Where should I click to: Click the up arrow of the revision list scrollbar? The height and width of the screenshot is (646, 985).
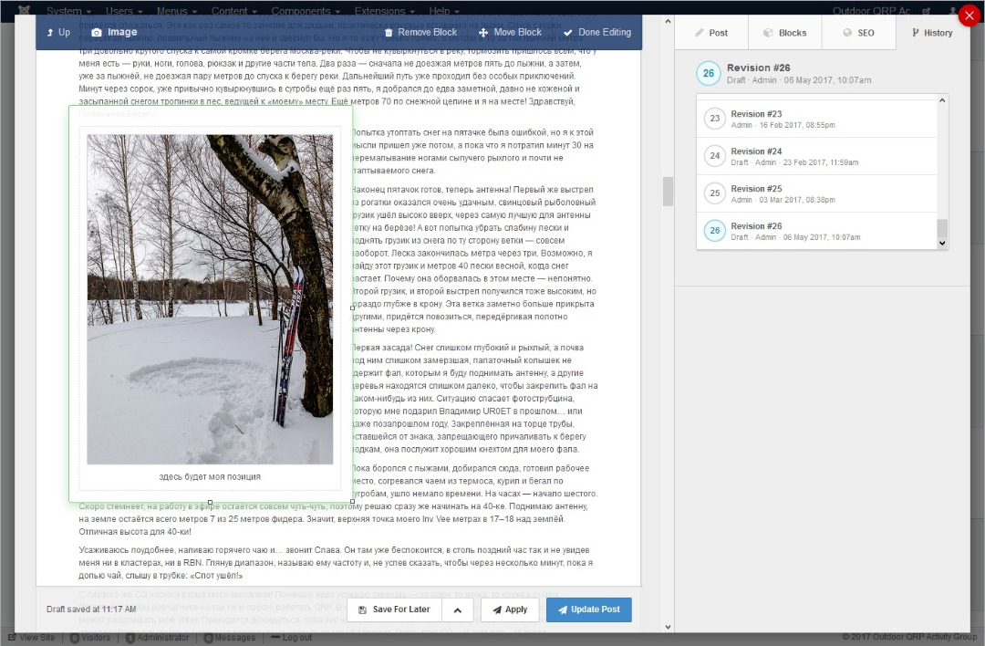942,100
